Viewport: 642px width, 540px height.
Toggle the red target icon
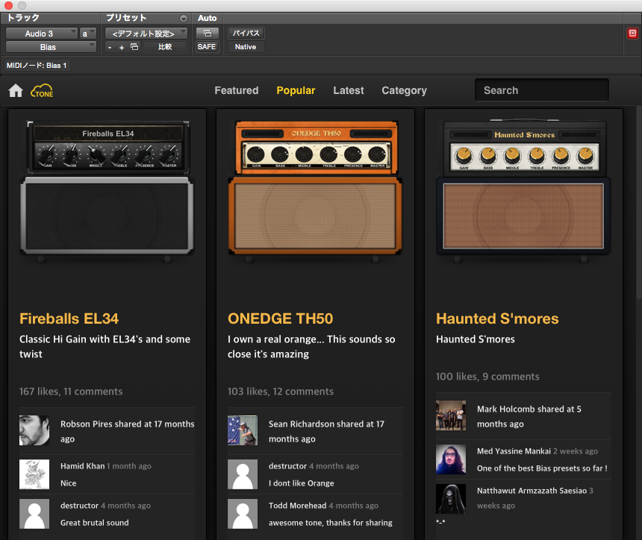(x=632, y=33)
